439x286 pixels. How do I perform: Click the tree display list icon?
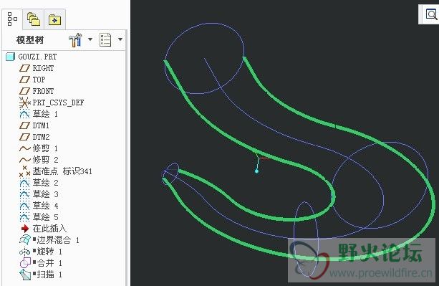point(105,39)
